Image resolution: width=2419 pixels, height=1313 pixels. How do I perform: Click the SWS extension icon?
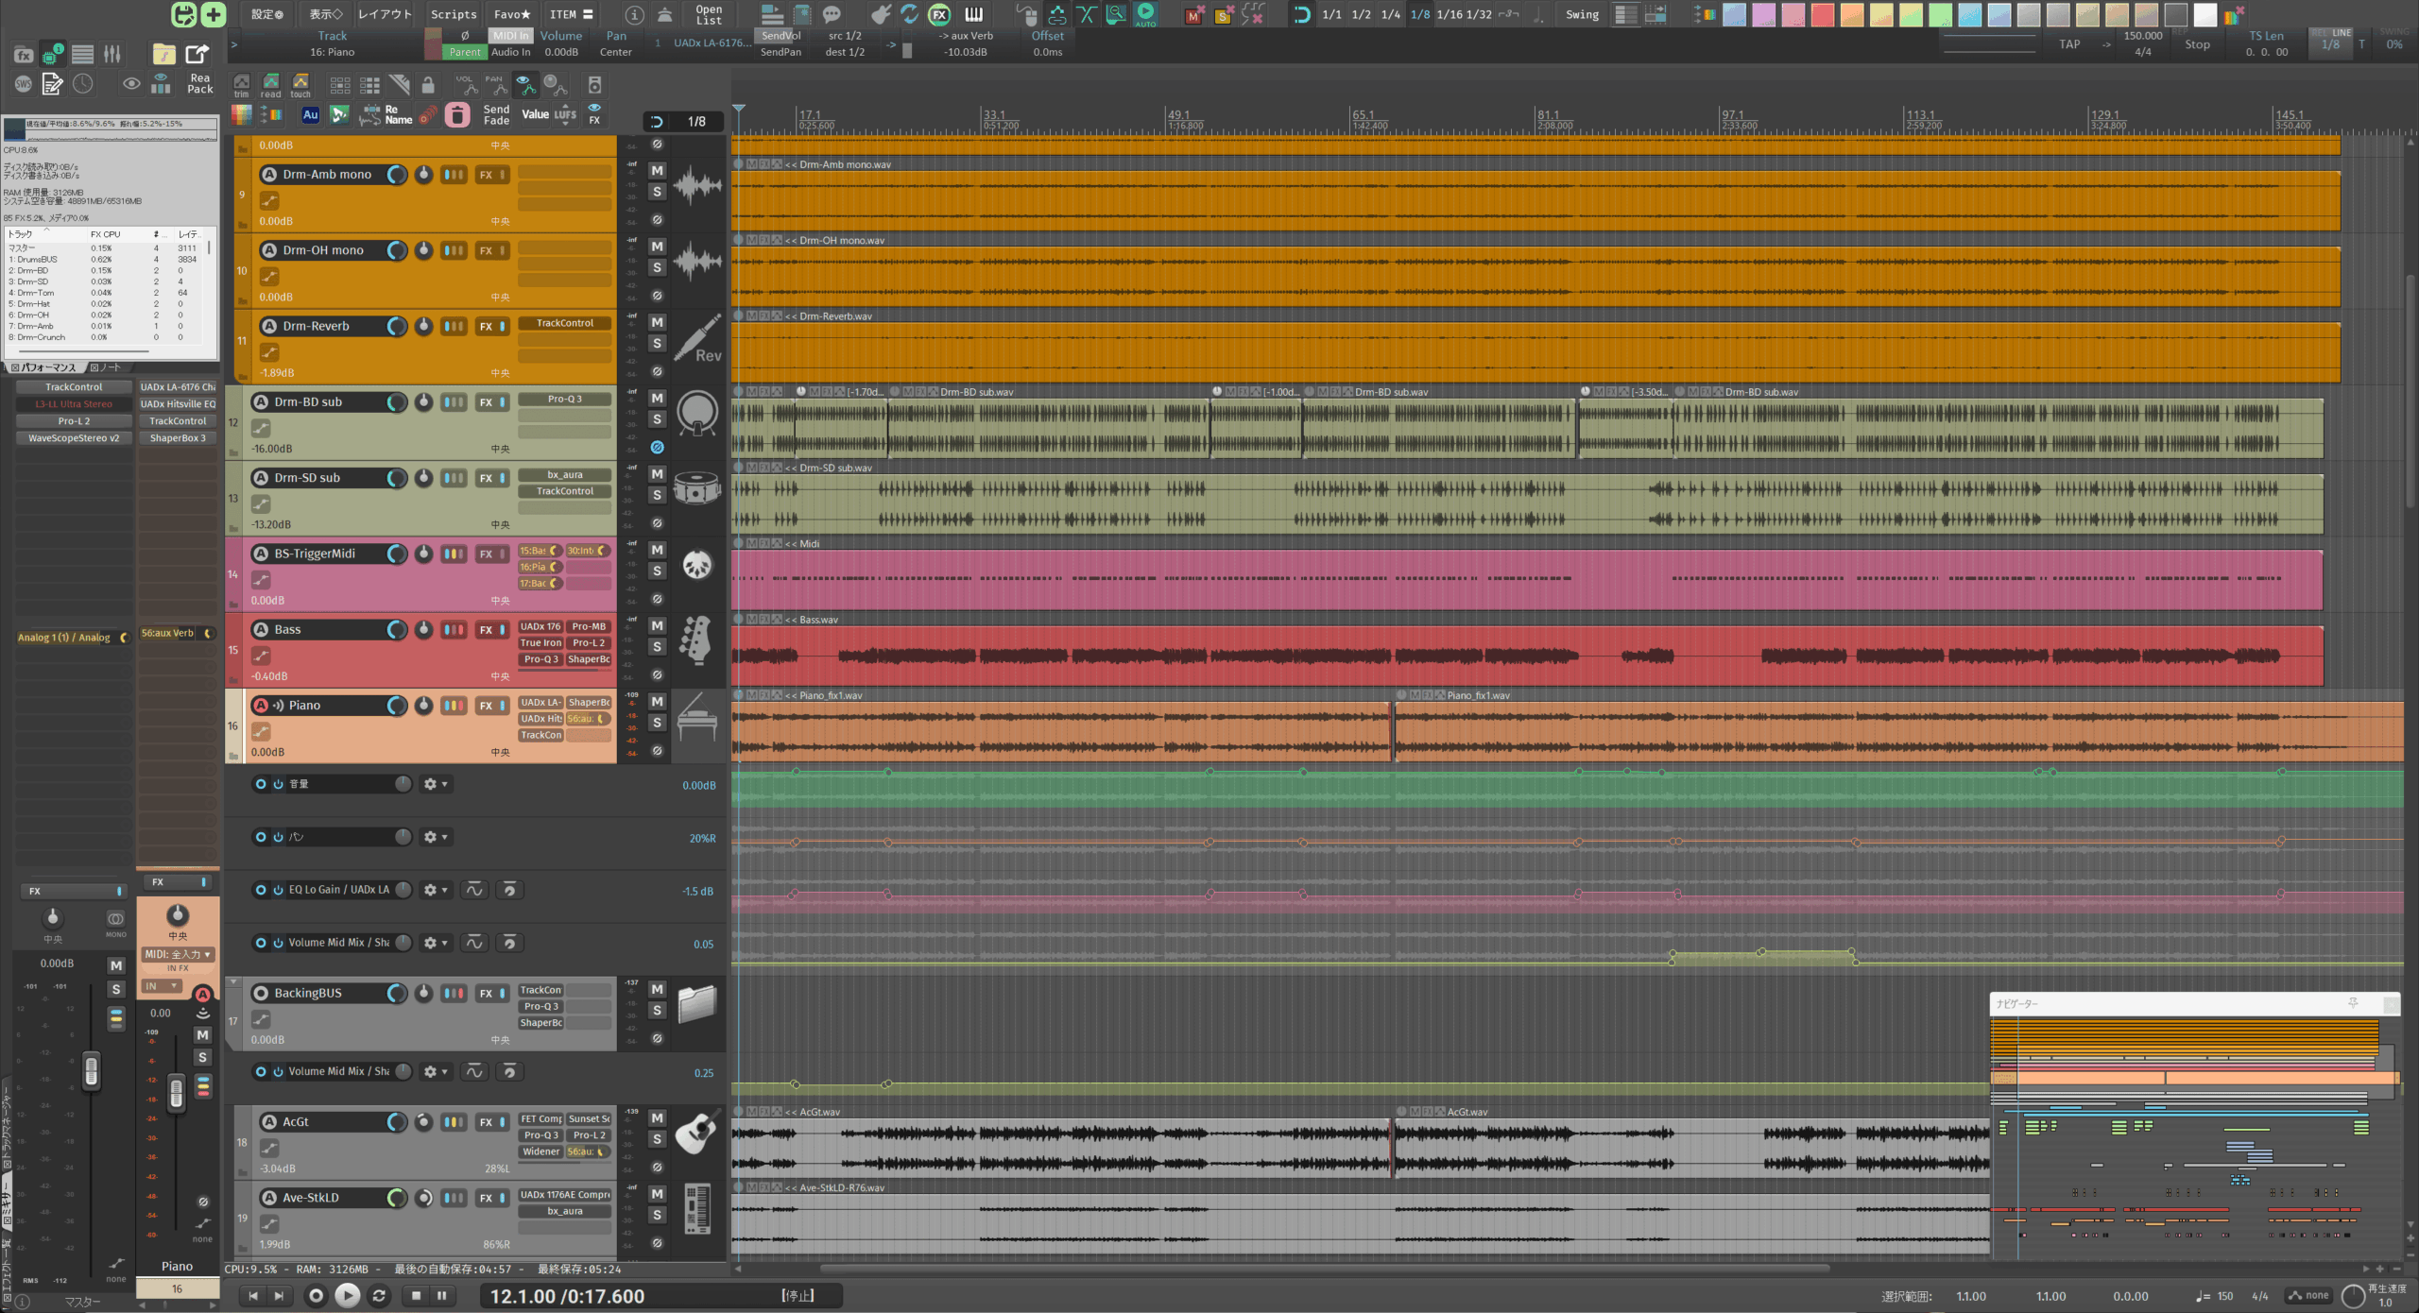point(24,84)
